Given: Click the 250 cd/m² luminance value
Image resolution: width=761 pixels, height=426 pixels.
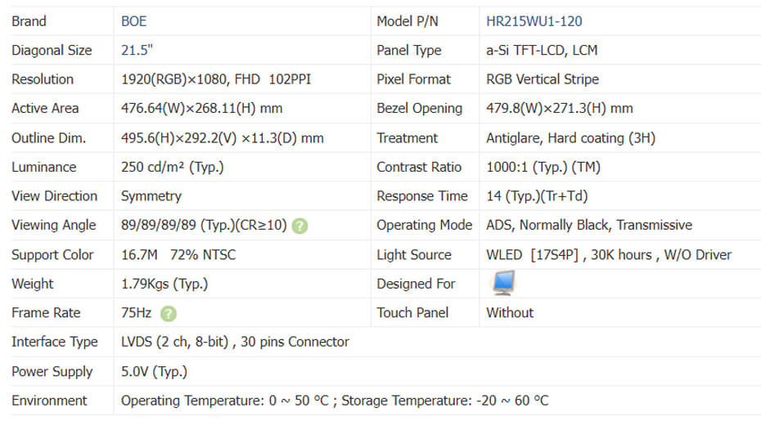Looking at the screenshot, I should 173,167.
